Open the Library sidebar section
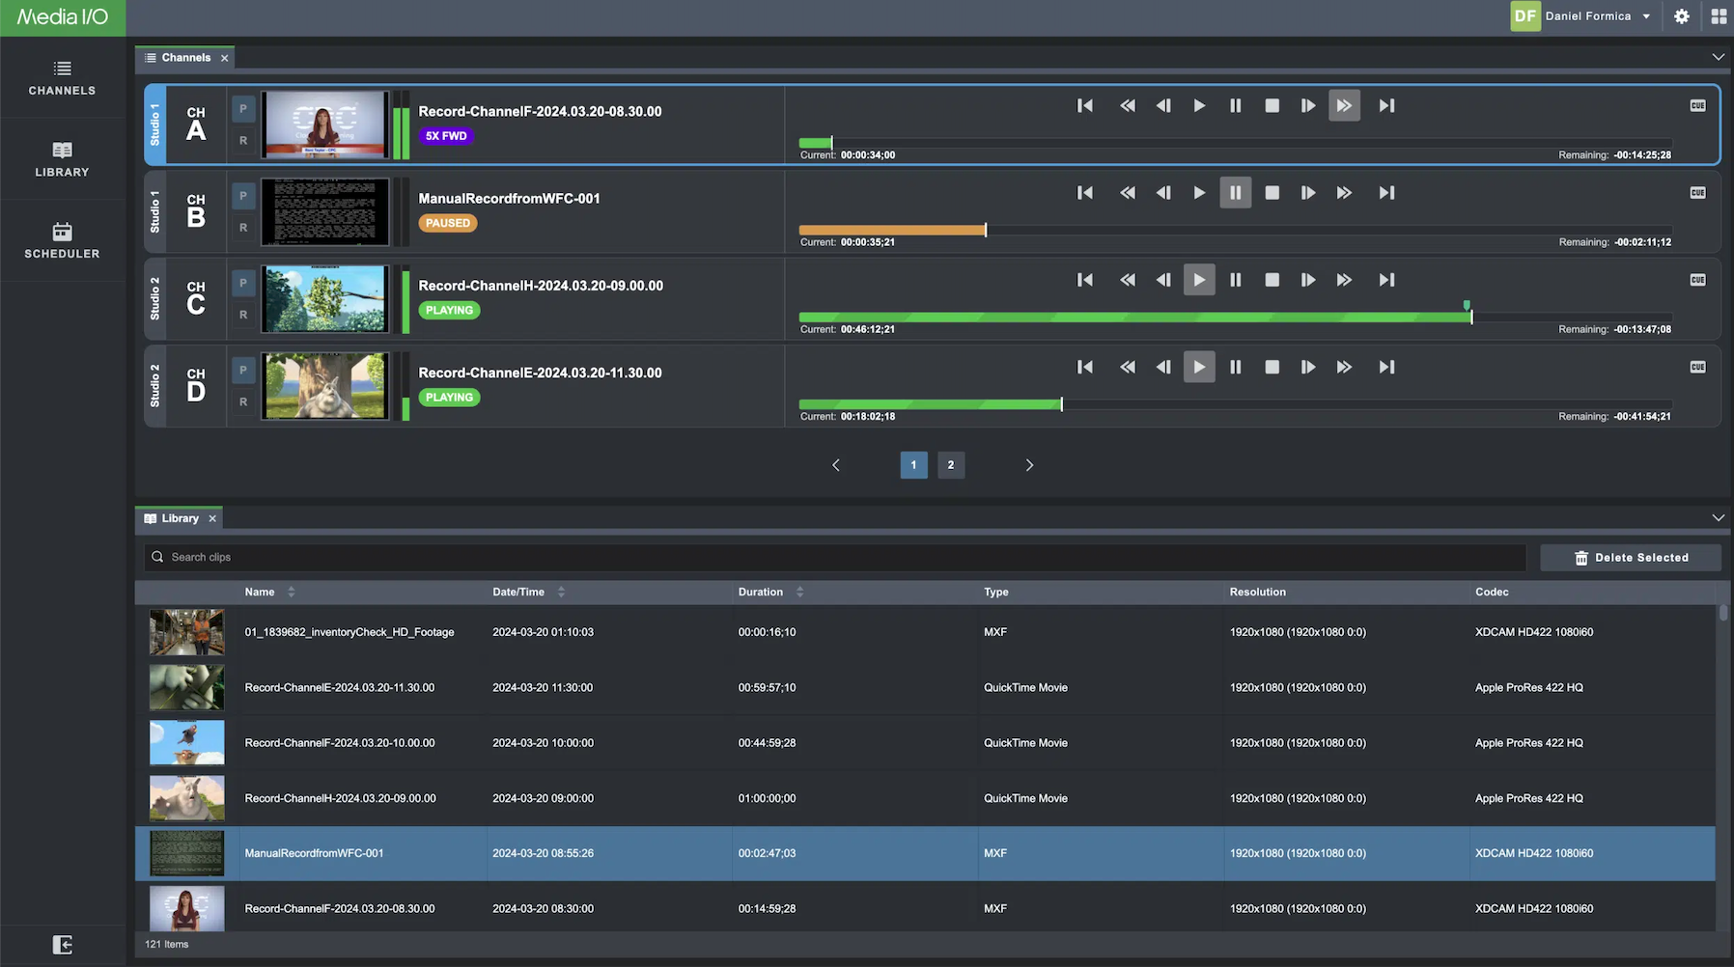 pos(62,159)
